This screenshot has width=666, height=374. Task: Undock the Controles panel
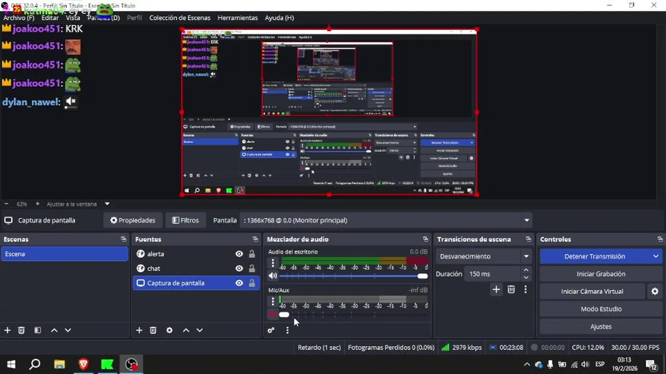[660, 239]
